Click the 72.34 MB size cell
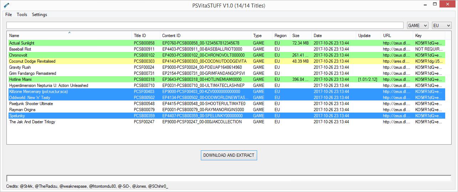The width and height of the screenshot is (458, 192). click(x=300, y=43)
